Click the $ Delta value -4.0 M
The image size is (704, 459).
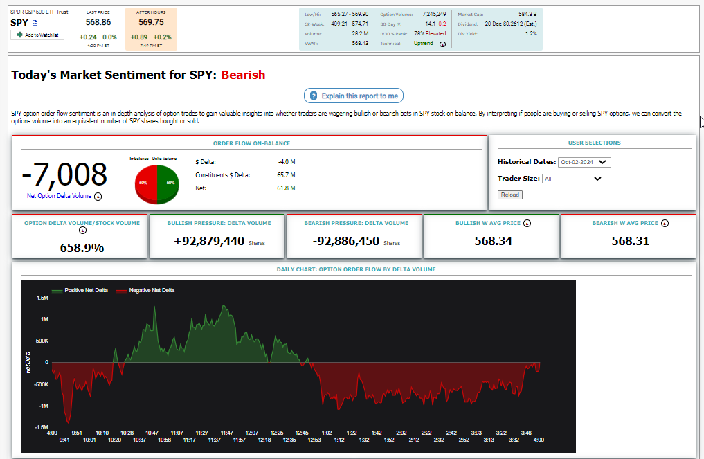287,162
